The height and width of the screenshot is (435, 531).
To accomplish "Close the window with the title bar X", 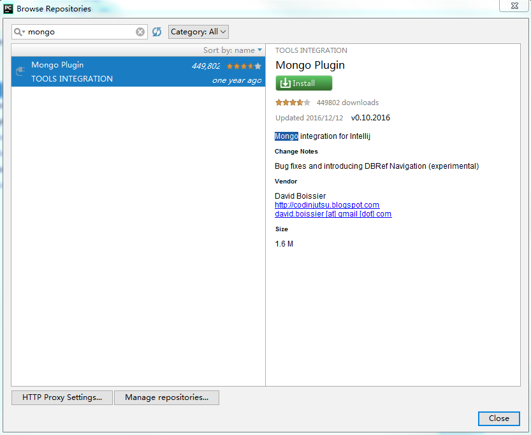I will 514,6.
